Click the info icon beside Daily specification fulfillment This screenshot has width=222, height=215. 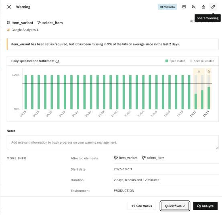57,61
